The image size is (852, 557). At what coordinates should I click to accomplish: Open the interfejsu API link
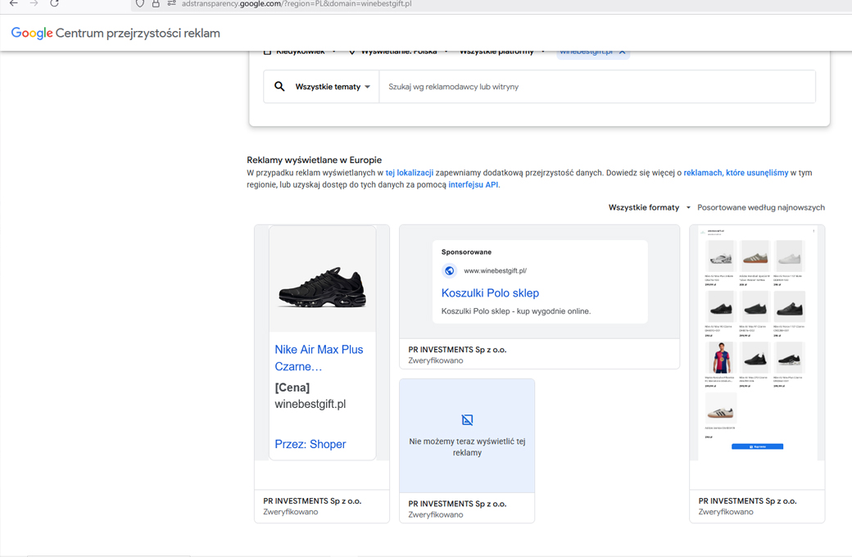tap(473, 185)
